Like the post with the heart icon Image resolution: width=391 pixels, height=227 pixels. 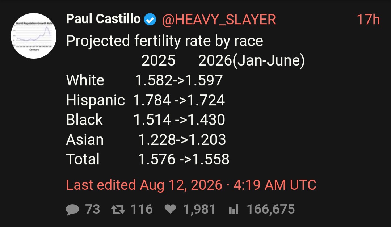(x=170, y=209)
